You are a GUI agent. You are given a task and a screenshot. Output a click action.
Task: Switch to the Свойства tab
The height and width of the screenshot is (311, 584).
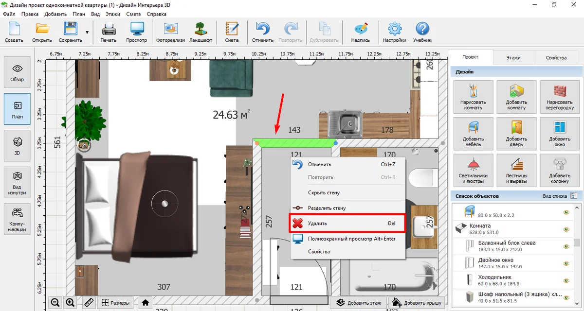[556, 57]
